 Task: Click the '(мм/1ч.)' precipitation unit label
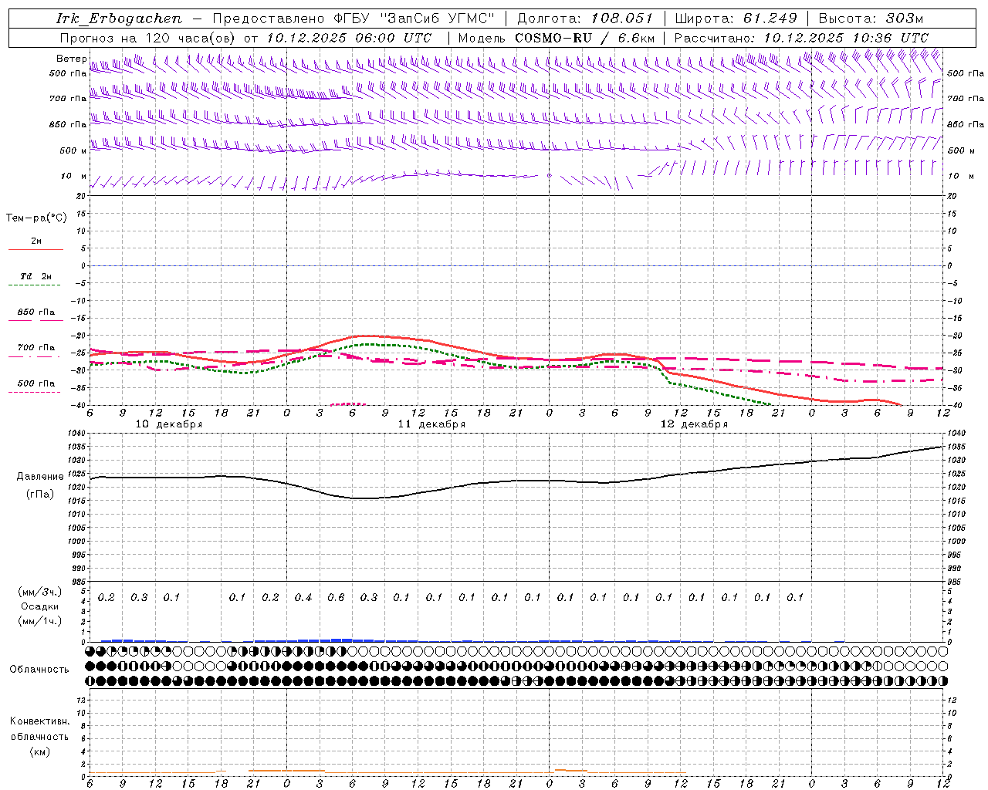click(39, 621)
